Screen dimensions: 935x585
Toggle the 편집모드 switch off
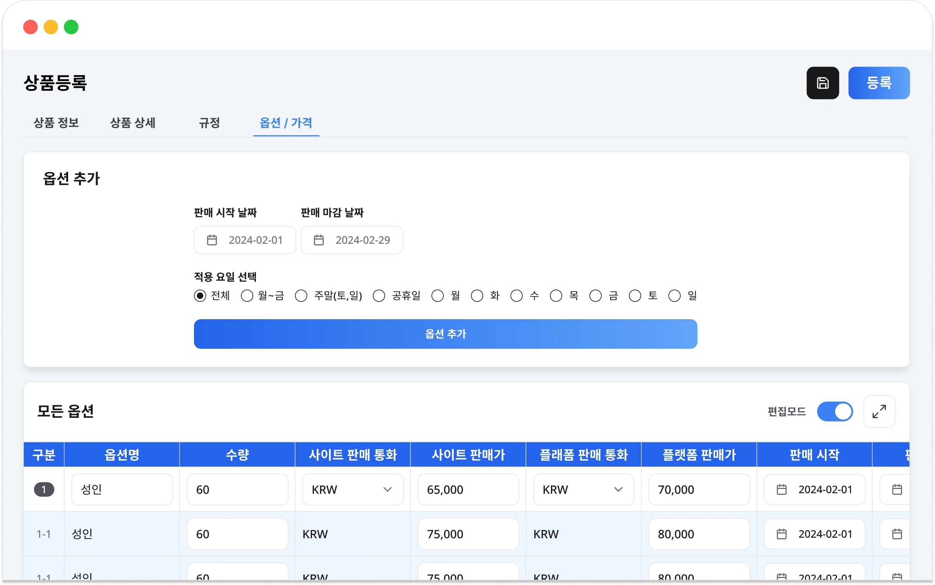835,411
